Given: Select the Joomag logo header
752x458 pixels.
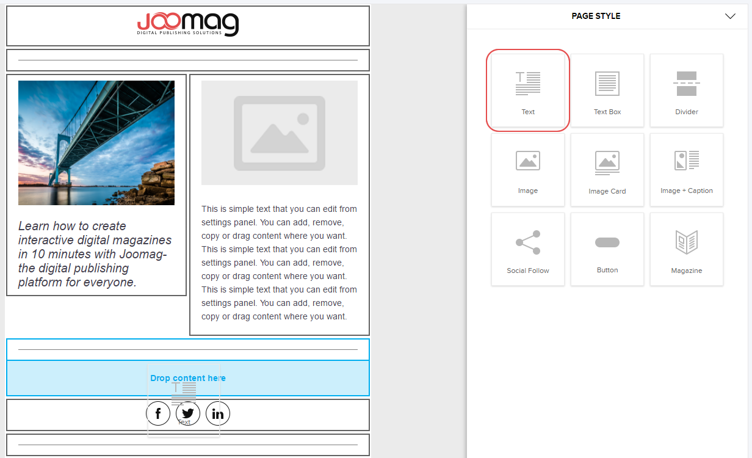Looking at the screenshot, I should point(188,24).
